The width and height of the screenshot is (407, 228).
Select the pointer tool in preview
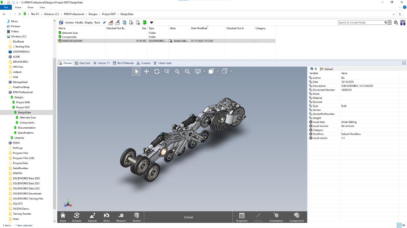[x=136, y=72]
